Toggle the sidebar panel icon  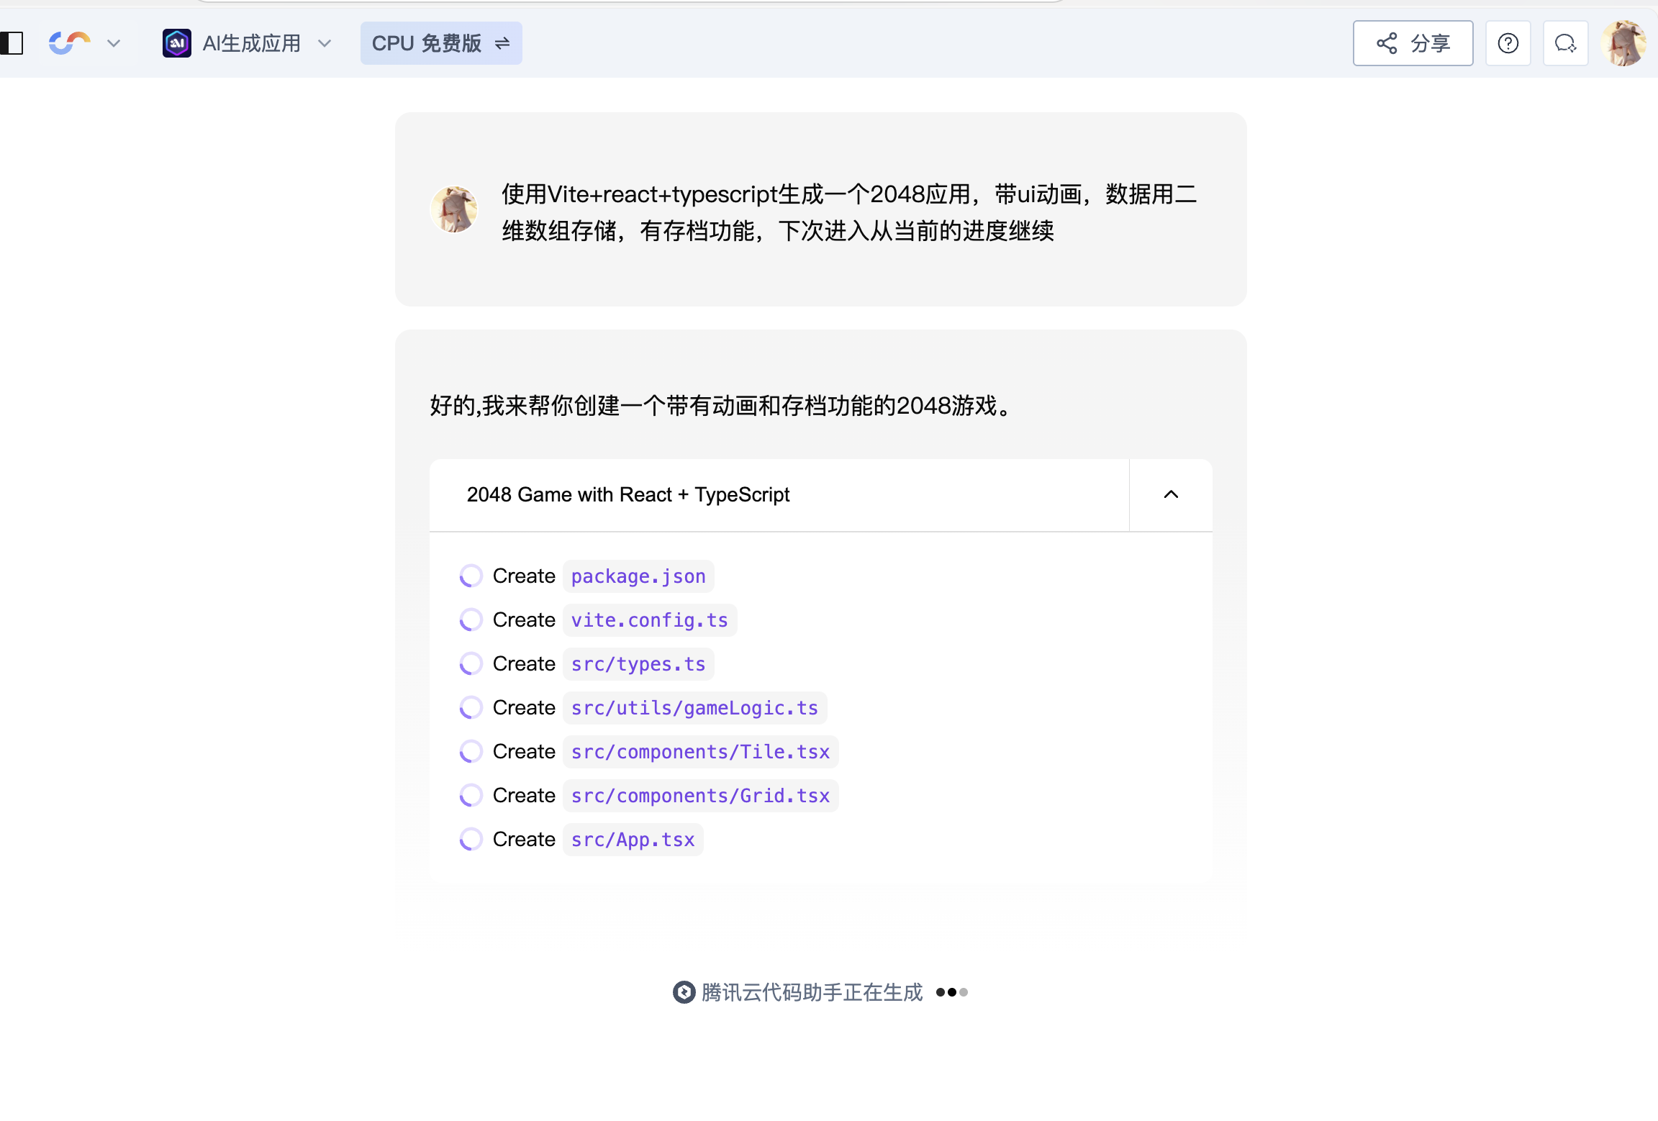pos(12,43)
